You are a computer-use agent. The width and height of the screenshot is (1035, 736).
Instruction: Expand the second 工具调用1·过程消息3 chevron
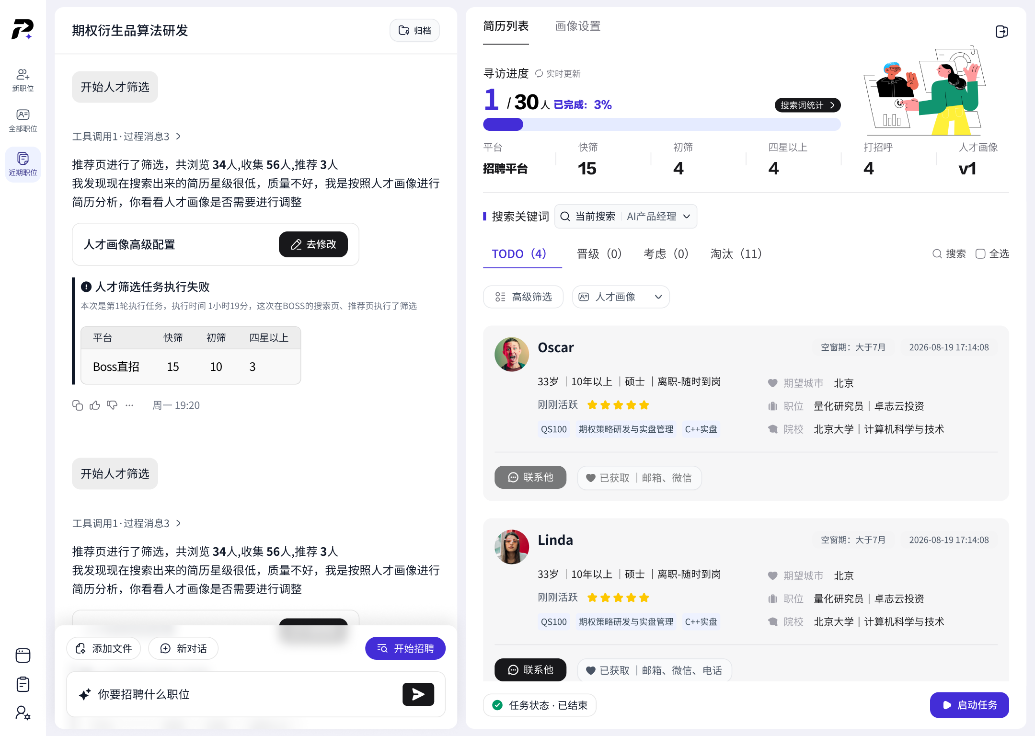pos(178,523)
